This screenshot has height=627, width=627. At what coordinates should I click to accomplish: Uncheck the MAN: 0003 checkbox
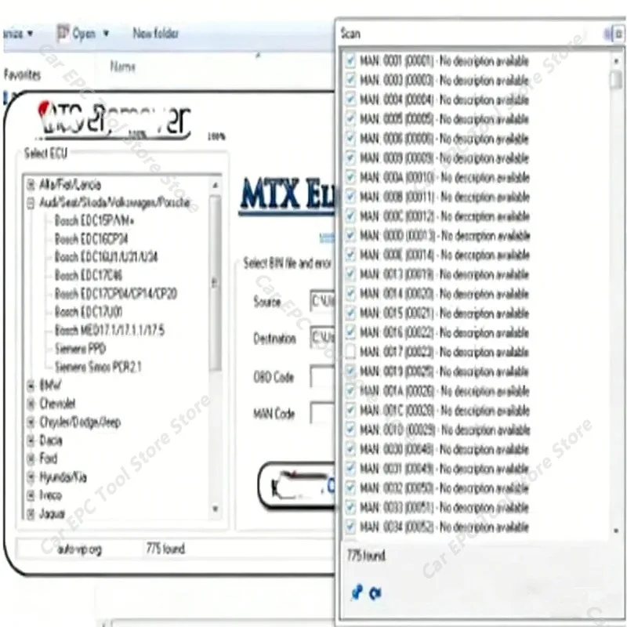tap(350, 80)
